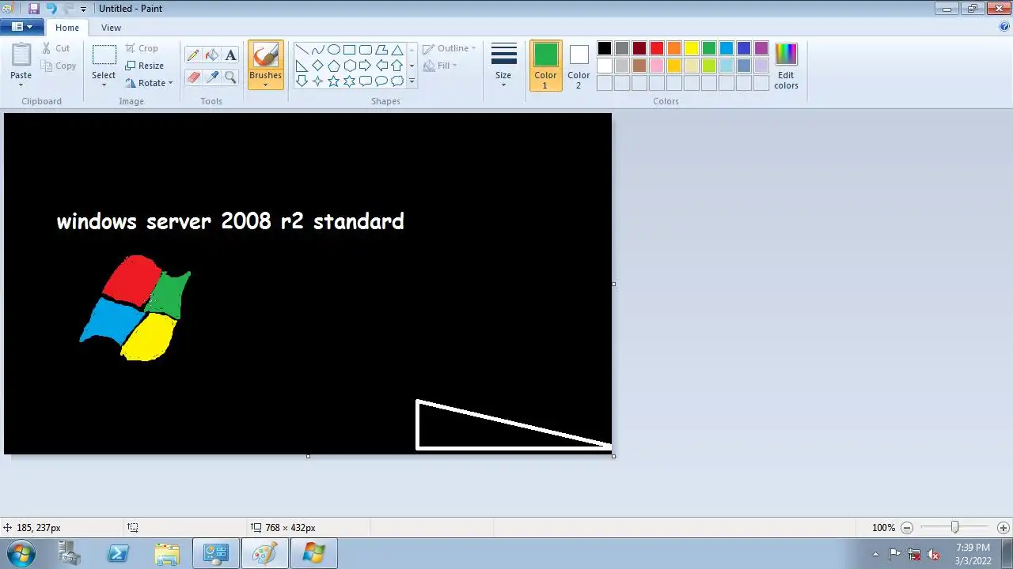This screenshot has width=1013, height=569.
Task: Choose the Five-point star shape
Action: coord(333,81)
